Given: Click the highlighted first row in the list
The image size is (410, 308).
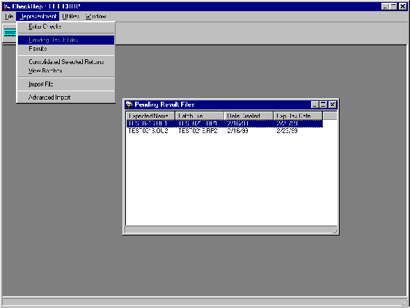Looking at the screenshot, I should [x=225, y=123].
